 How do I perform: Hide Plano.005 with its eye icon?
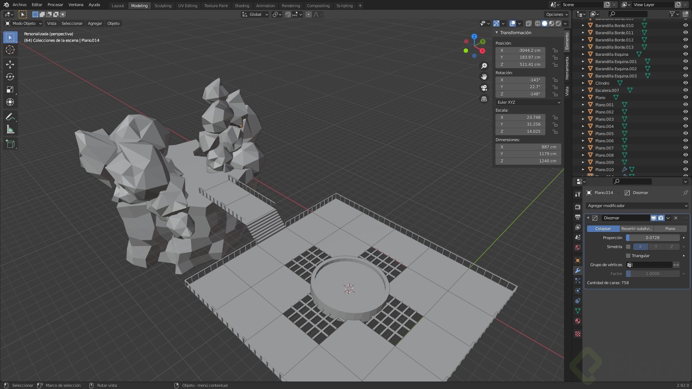685,133
